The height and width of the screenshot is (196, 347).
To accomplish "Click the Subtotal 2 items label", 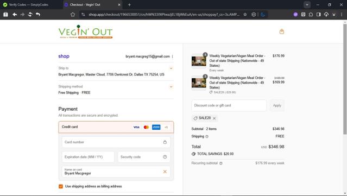I will 204,129.
